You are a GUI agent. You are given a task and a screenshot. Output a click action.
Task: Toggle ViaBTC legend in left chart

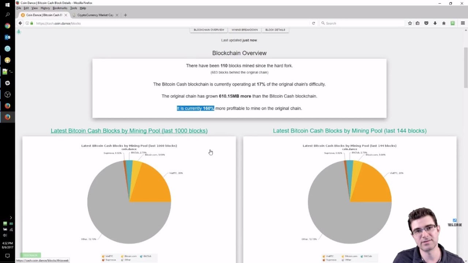tap(107, 256)
